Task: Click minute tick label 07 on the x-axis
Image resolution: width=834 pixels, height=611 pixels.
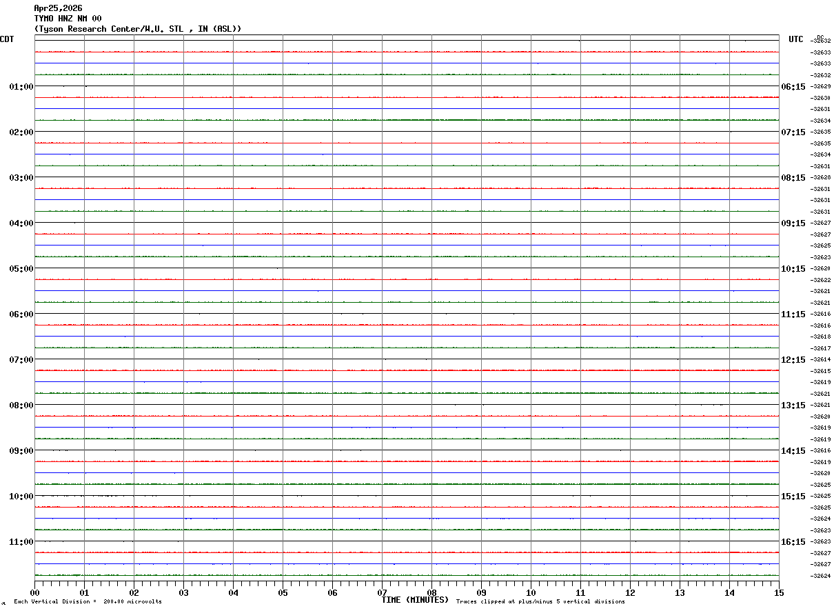Action: click(x=382, y=592)
